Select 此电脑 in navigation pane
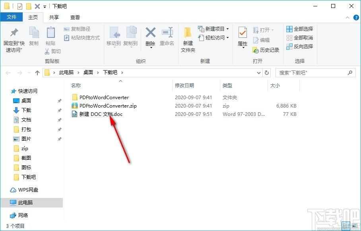This screenshot has width=361, height=231. [x=31, y=203]
